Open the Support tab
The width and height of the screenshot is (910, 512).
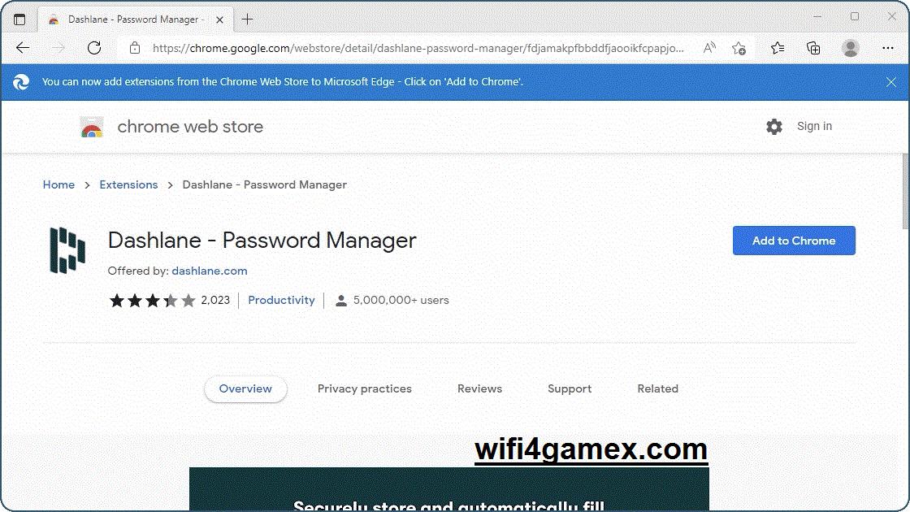(x=570, y=389)
